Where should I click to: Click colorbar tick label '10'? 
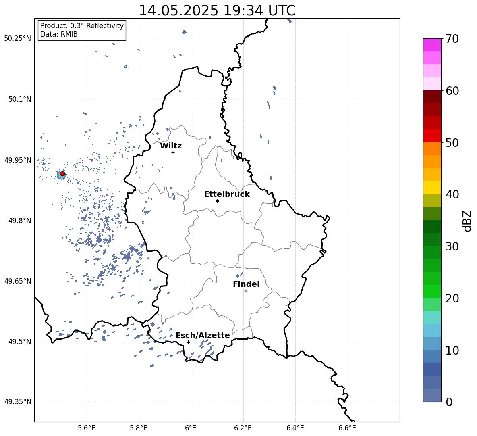[x=452, y=350]
